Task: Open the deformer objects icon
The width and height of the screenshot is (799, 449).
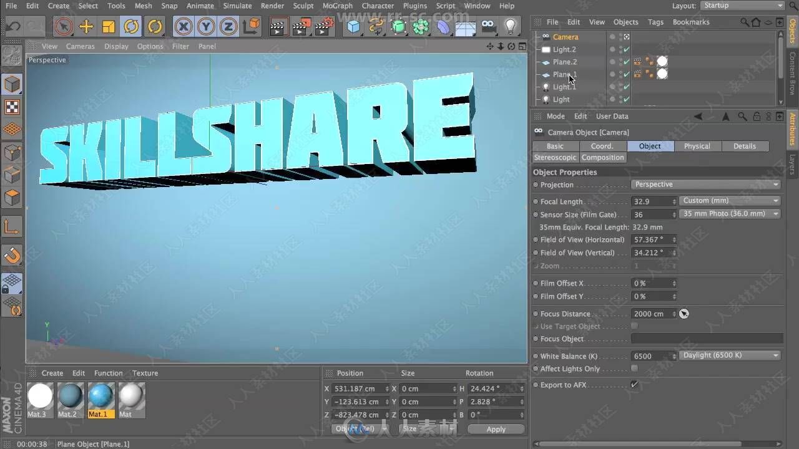Action: pos(443,27)
